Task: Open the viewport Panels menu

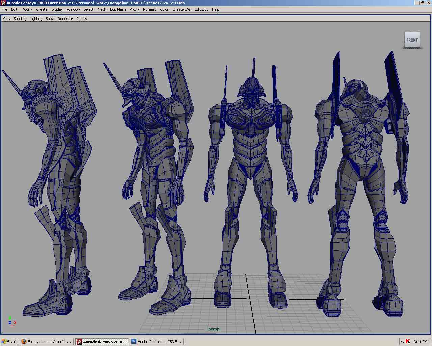Action: click(82, 19)
